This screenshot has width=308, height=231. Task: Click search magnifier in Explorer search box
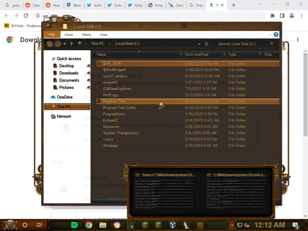click(x=272, y=44)
